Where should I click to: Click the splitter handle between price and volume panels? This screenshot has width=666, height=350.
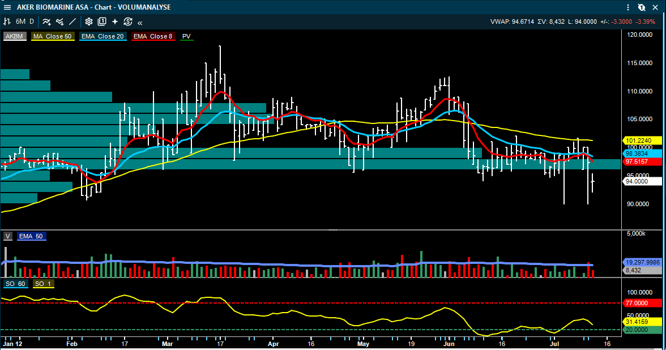(x=332, y=230)
